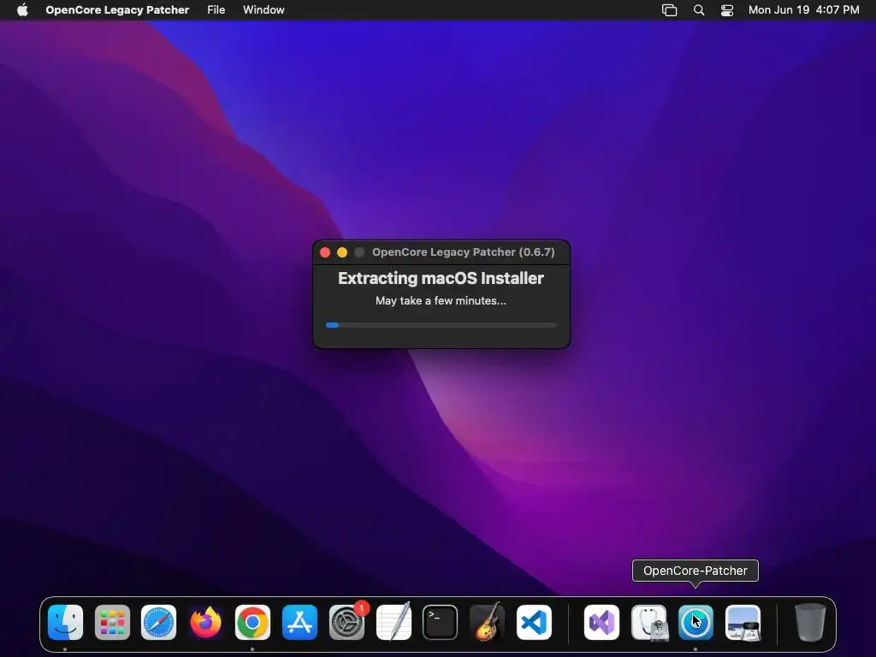Click the window title OpenCore Legacy Patcher (0.6.7)

(x=463, y=252)
